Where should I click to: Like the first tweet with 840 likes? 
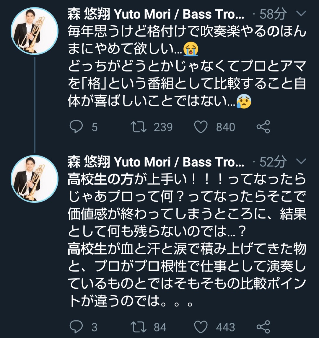pos(201,127)
